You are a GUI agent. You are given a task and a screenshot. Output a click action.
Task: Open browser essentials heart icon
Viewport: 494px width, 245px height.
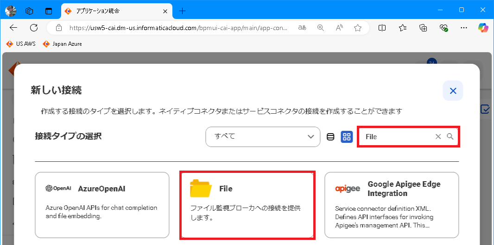[443, 28]
